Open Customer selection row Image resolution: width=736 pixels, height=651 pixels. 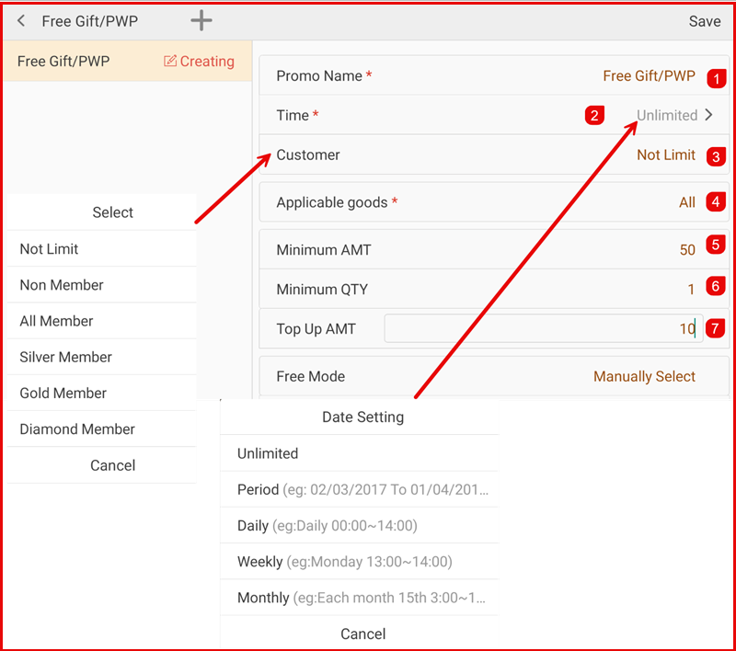493,154
